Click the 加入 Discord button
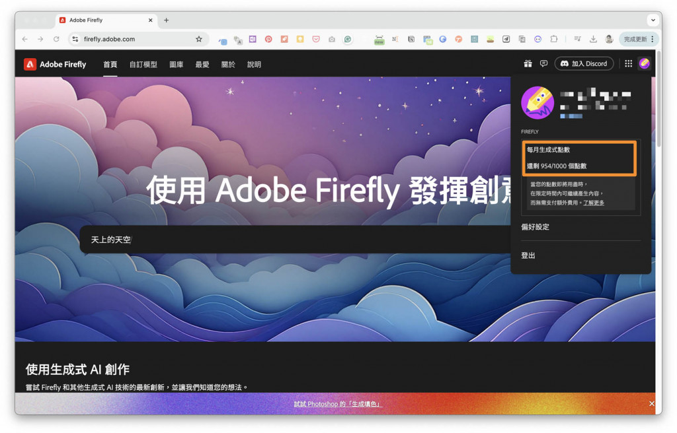Screen dimensions: 677x433 584,64
